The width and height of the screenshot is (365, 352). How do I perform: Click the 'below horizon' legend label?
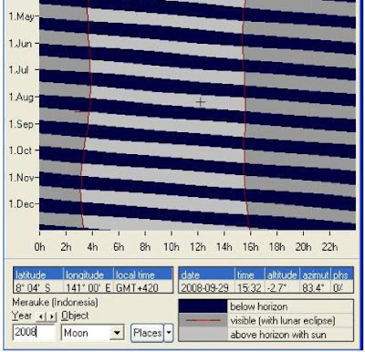pyautogui.click(x=259, y=306)
